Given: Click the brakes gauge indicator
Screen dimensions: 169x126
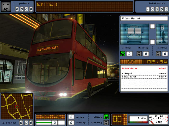Looking at the screenshot, I should tap(138, 120).
